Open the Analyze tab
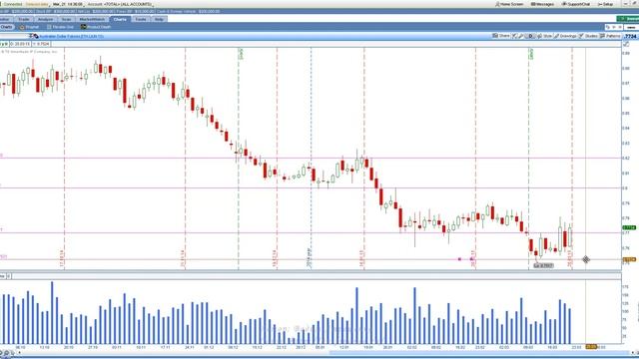The height and width of the screenshot is (359, 639). (45, 19)
